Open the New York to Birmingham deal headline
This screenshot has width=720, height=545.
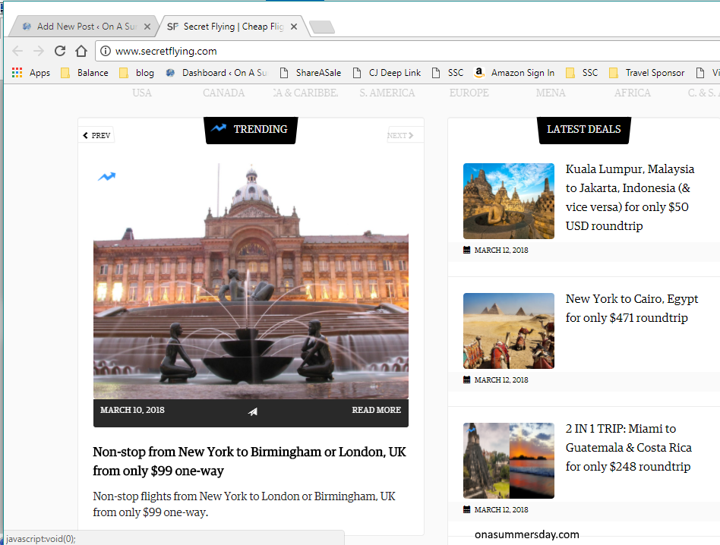tap(249, 461)
